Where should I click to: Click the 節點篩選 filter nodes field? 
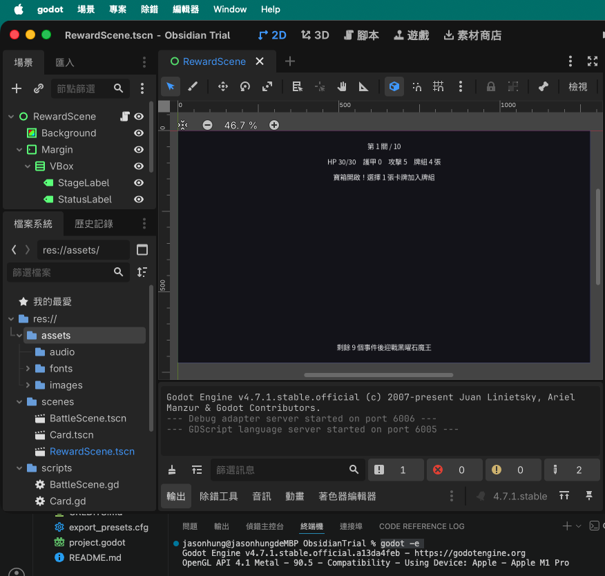[x=90, y=88]
